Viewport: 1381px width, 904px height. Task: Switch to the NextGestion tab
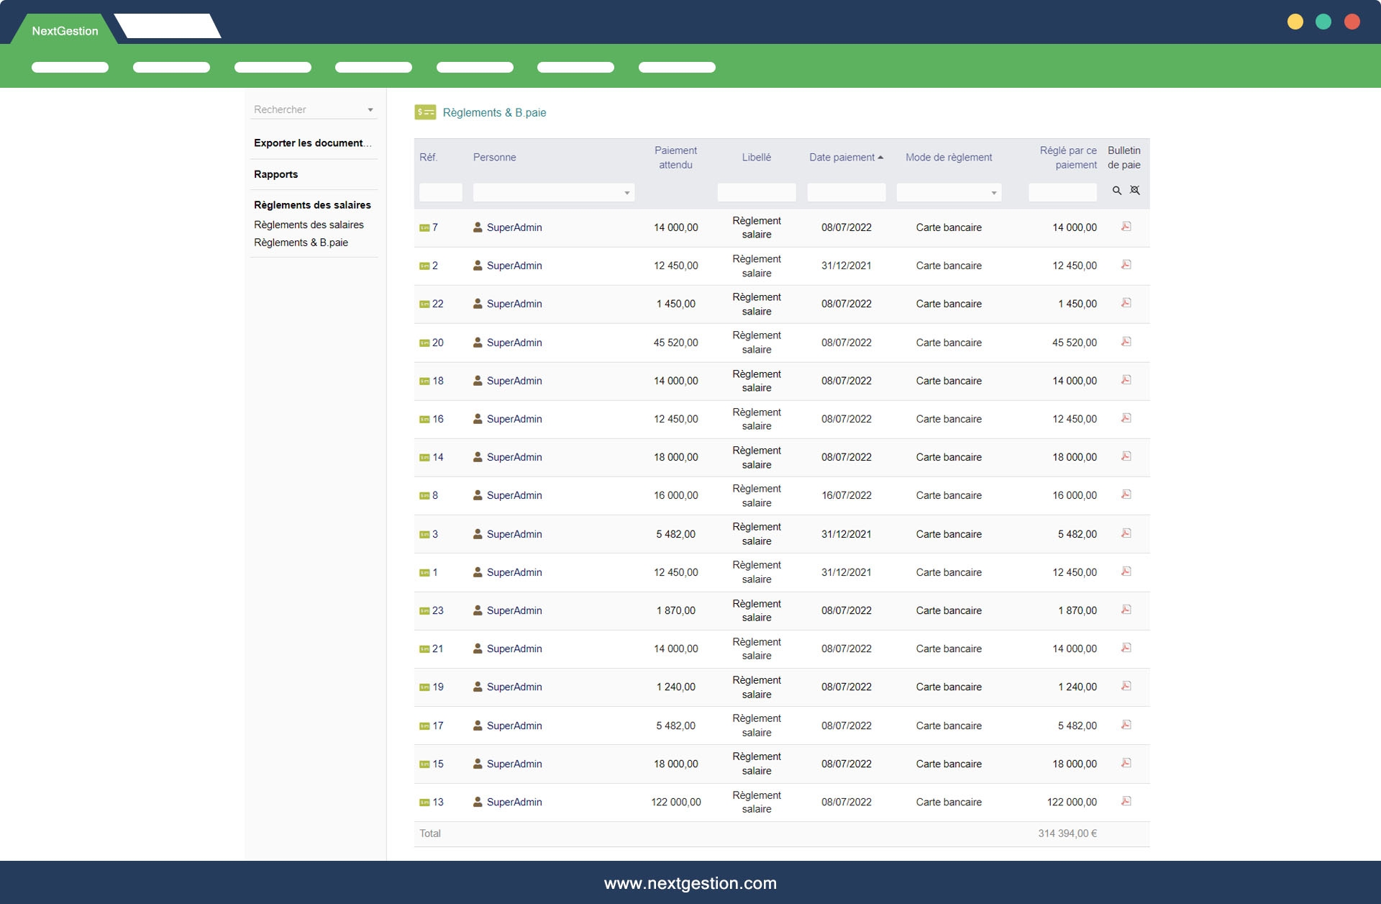pyautogui.click(x=65, y=31)
